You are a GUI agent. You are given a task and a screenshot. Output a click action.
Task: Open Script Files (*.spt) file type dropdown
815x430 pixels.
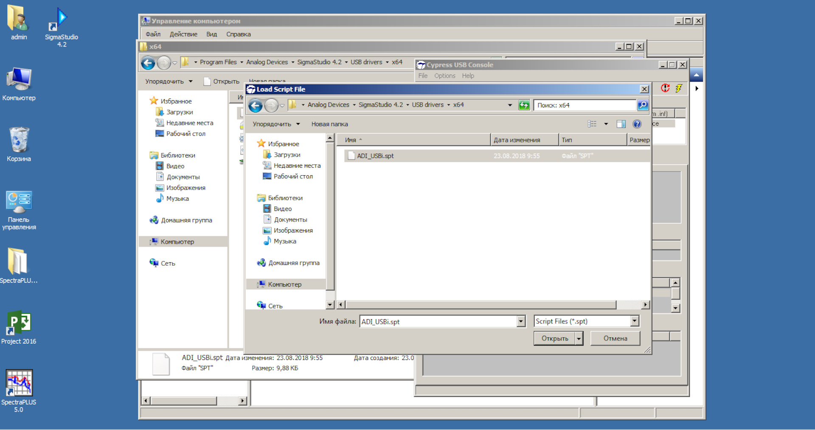pos(635,321)
